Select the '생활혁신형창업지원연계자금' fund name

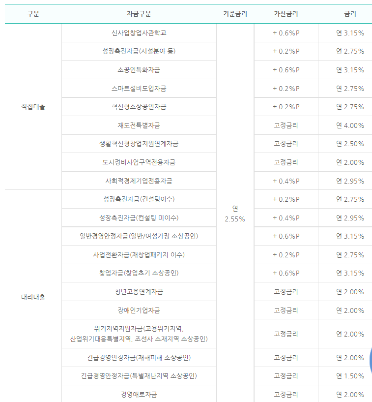(x=139, y=144)
